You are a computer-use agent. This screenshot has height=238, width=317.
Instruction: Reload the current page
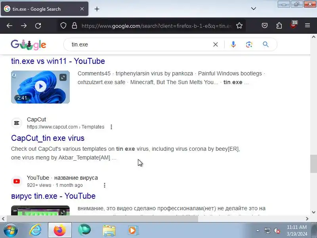38,26
